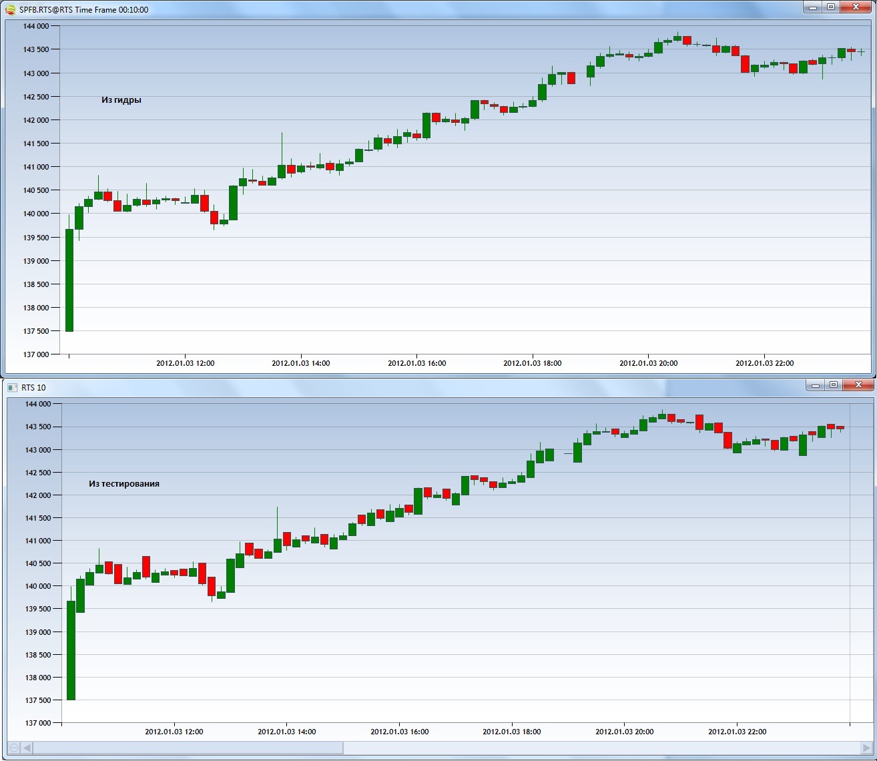877x761 pixels.
Task: Click the '139 000' price label on bottom chart
Action: [x=38, y=632]
